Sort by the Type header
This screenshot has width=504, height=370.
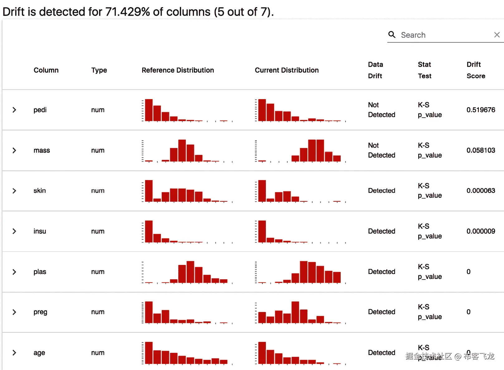(99, 70)
